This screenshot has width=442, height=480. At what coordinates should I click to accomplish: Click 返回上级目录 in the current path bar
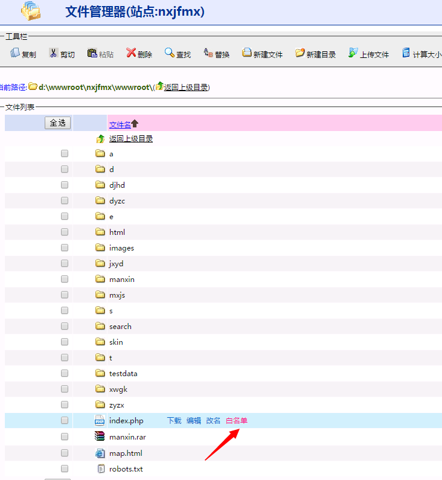[x=185, y=87]
